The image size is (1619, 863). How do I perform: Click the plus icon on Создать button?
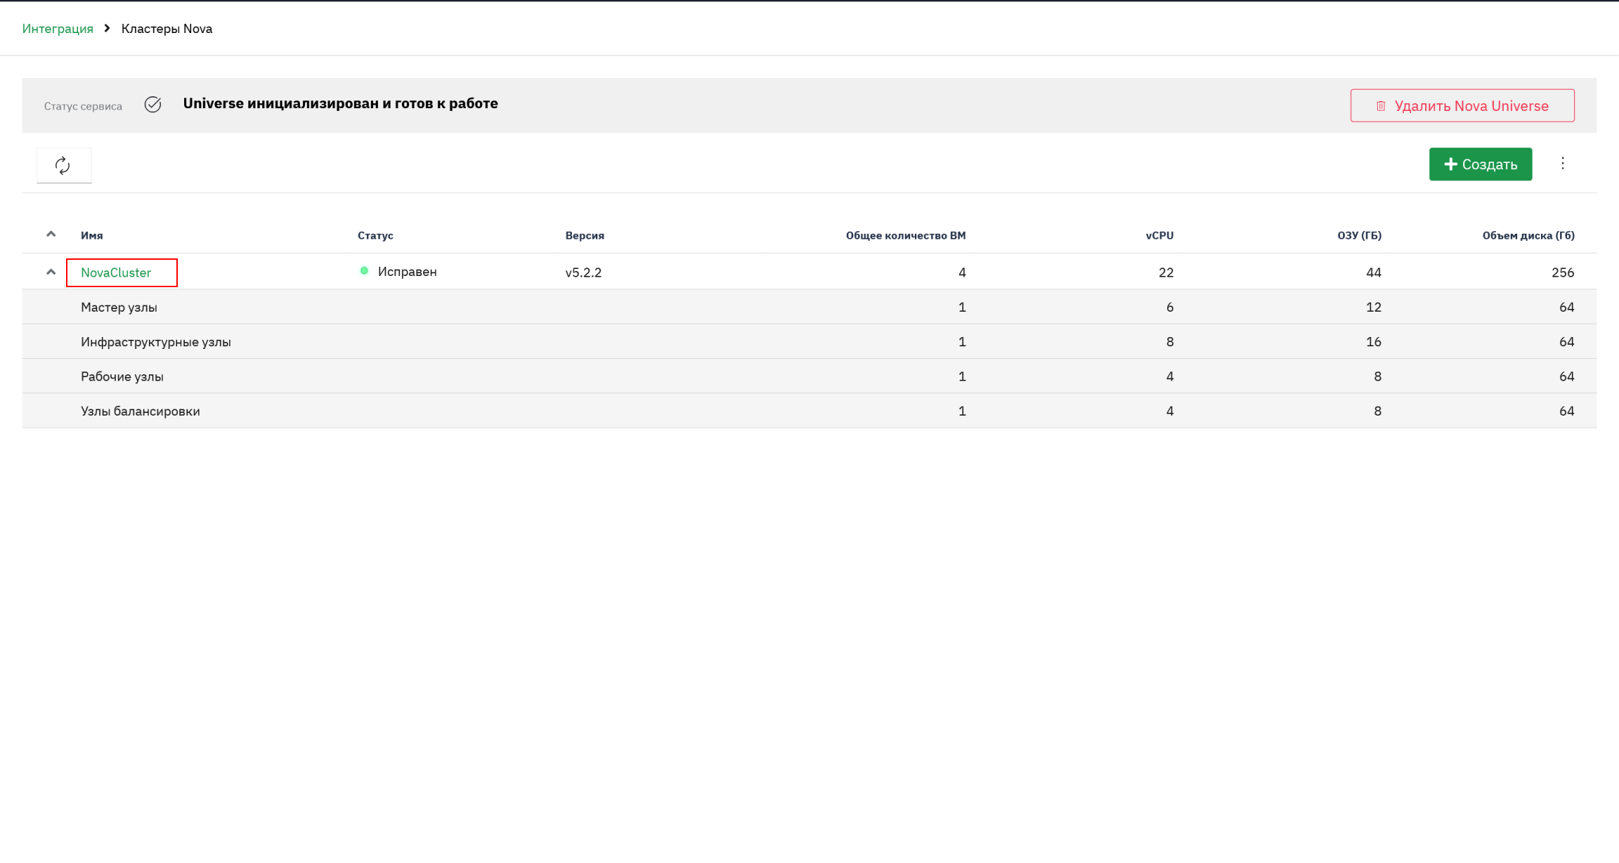click(1450, 164)
